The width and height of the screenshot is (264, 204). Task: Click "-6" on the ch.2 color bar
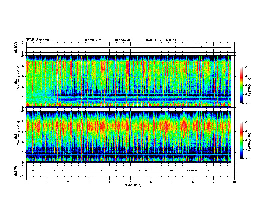(x=246, y=122)
